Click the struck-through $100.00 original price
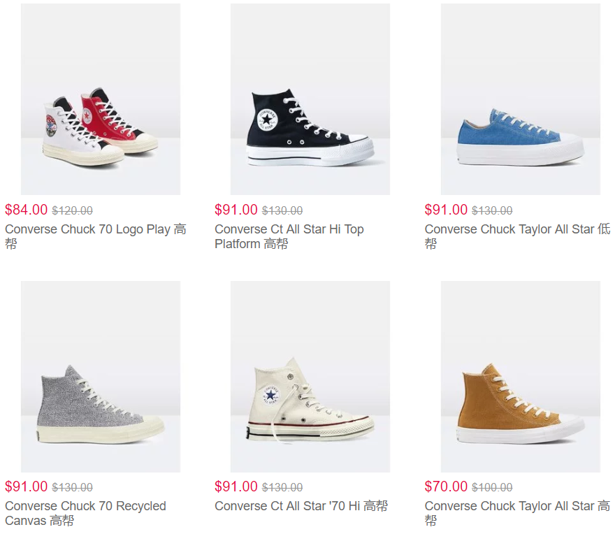The image size is (615, 548). 492,488
